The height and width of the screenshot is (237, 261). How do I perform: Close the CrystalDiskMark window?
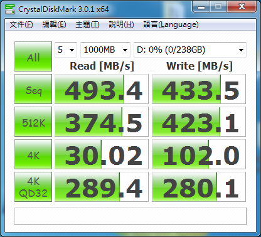coord(242,7)
